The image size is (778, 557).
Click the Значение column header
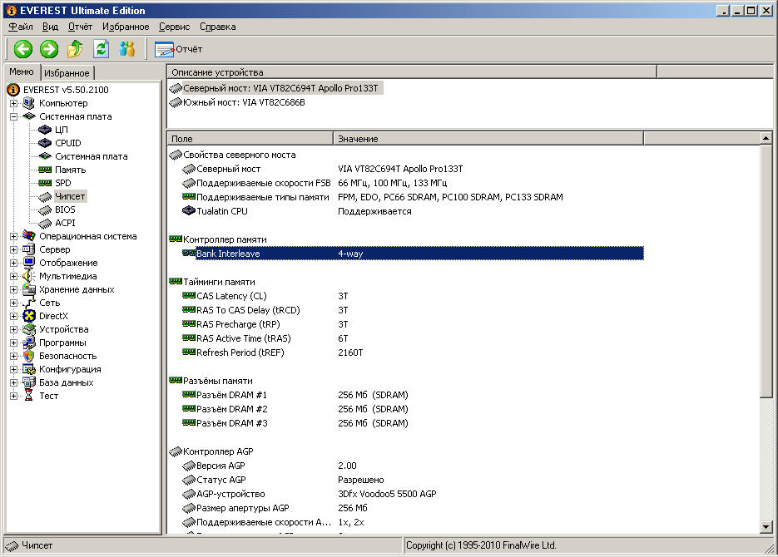(358, 139)
